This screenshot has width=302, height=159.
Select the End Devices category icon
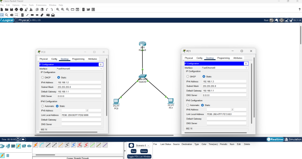[8, 146]
